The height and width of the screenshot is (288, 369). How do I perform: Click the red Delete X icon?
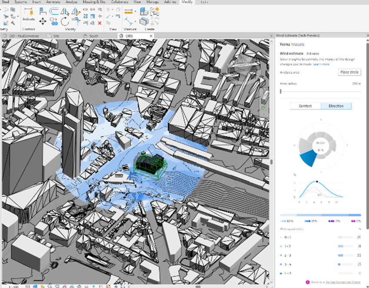(100, 23)
